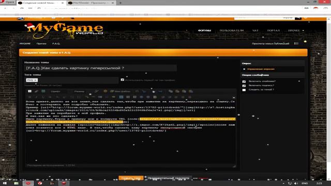Open File Explorer from taskbar
Image resolution: width=331 pixels, height=186 pixels.
tap(16, 183)
